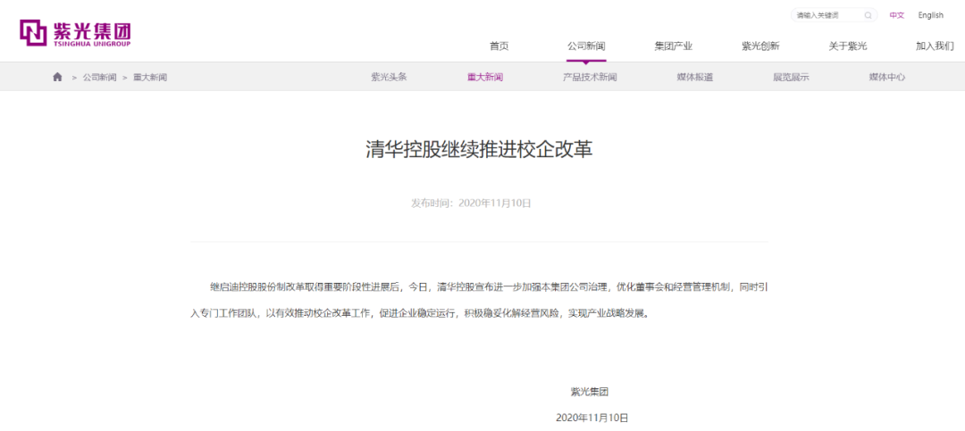Open the 集团产业 menu item
Viewport: 965px width, 431px height.
click(674, 46)
